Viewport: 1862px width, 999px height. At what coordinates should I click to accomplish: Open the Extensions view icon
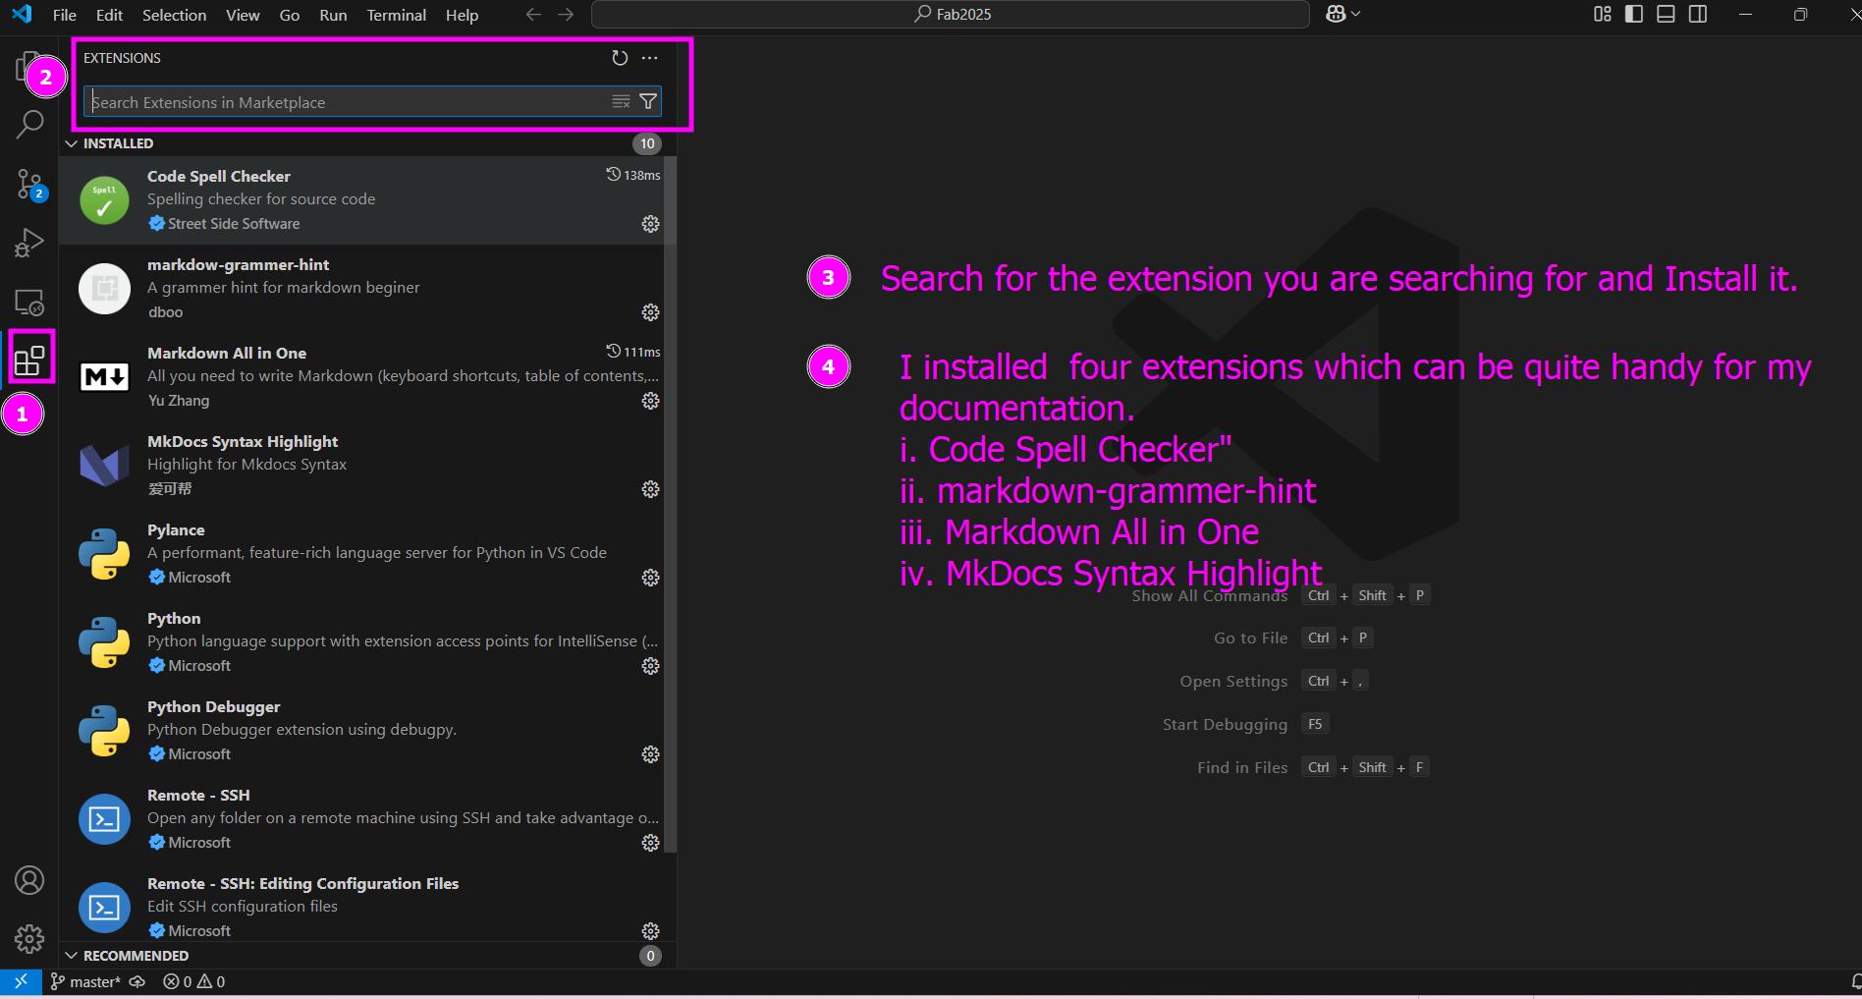click(29, 360)
